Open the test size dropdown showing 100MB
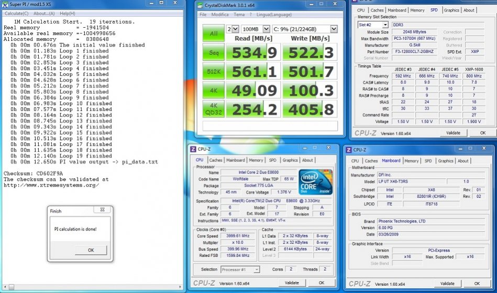This screenshot has height=293, width=497. point(256,29)
